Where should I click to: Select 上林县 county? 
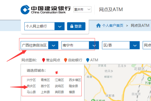pyautogui.click(x=45, y=92)
